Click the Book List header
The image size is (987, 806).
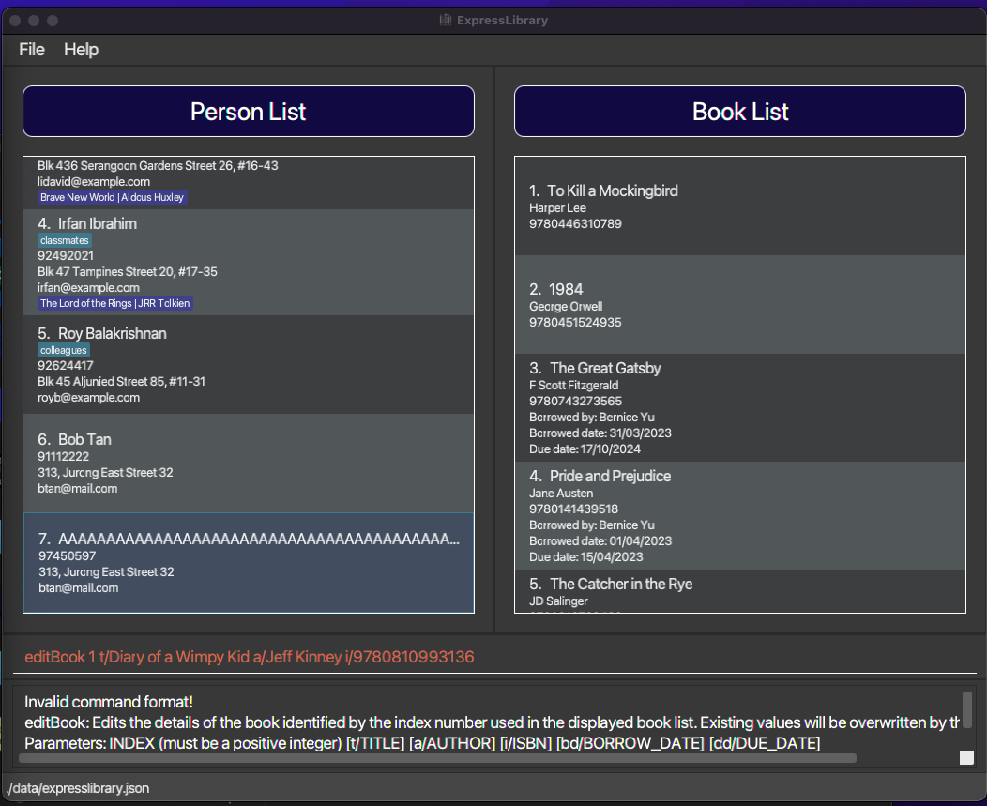739,112
